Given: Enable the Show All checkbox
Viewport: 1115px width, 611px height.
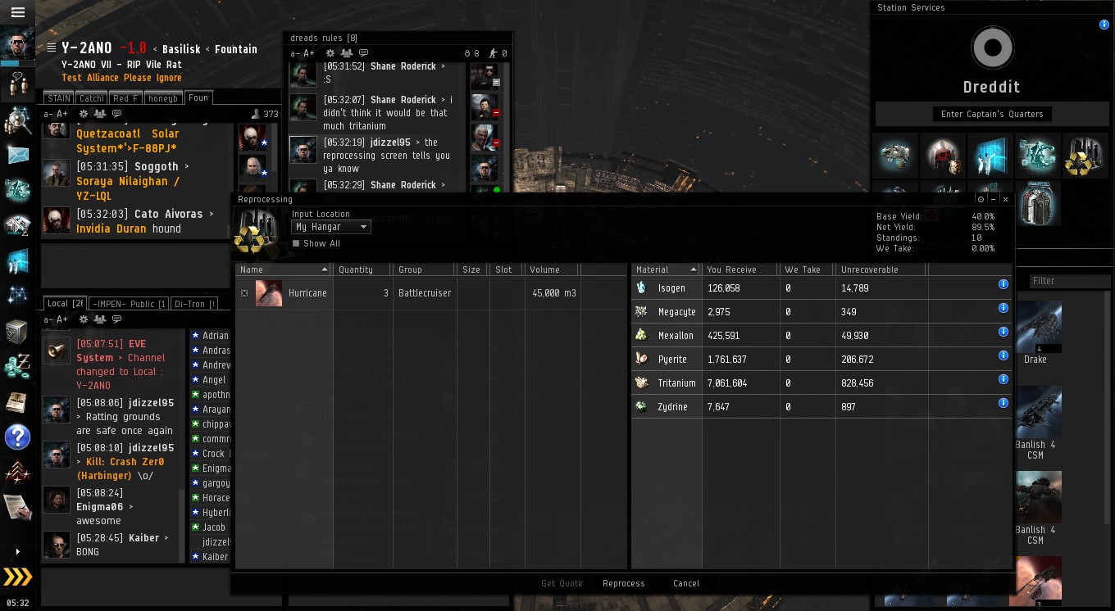Looking at the screenshot, I should coord(296,243).
